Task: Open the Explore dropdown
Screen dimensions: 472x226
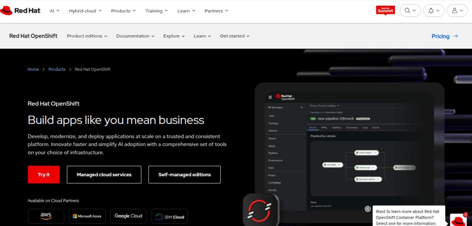Action: click(174, 36)
